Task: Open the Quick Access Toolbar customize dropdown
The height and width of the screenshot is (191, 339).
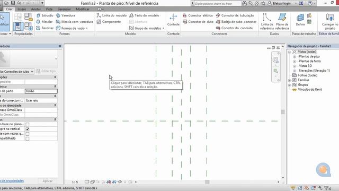Action: tap(42, 3)
